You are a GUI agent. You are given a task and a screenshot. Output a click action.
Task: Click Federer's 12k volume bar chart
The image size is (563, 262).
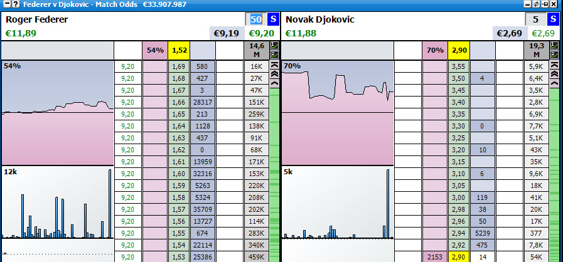pos(58,202)
